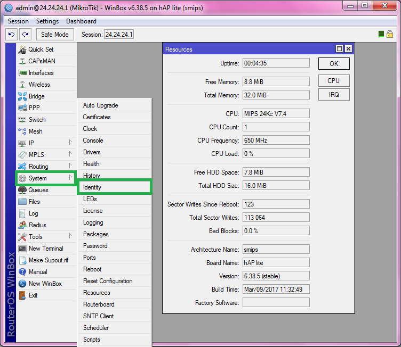
Task: Click the CPU button
Action: tap(334, 81)
